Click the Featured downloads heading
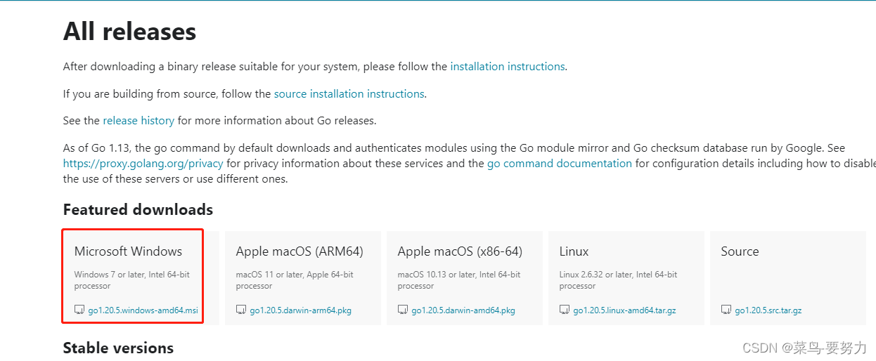876x361 pixels. [x=138, y=210]
